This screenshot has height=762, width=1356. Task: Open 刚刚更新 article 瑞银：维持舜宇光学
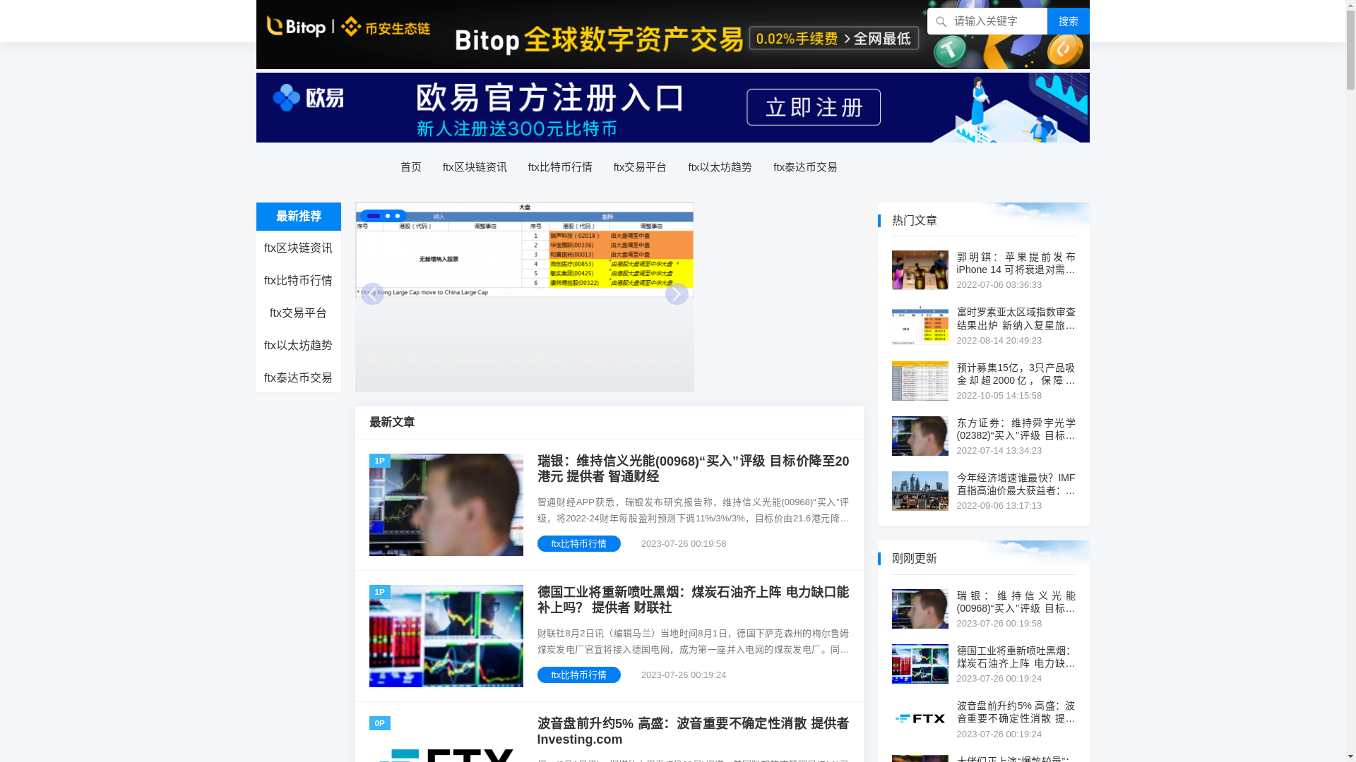click(1016, 602)
